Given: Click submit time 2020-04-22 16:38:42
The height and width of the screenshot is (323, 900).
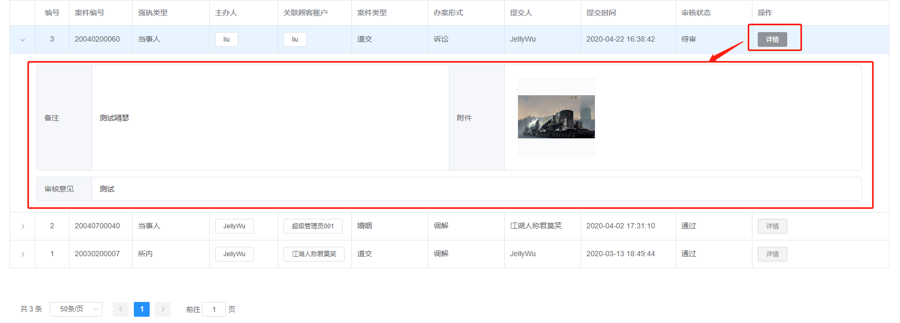Looking at the screenshot, I should tap(621, 39).
